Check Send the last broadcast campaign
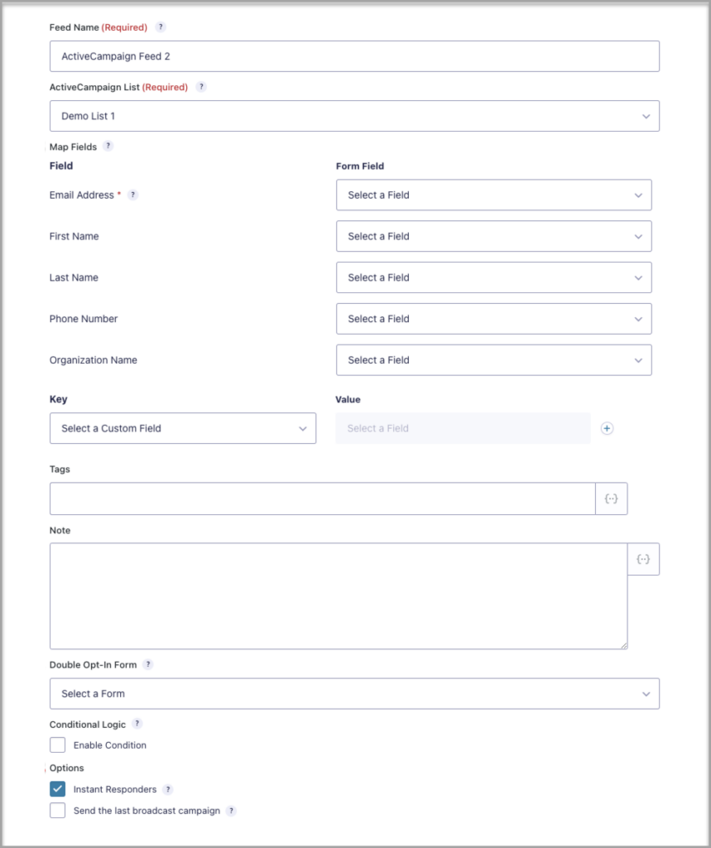The height and width of the screenshot is (848, 711). [57, 810]
